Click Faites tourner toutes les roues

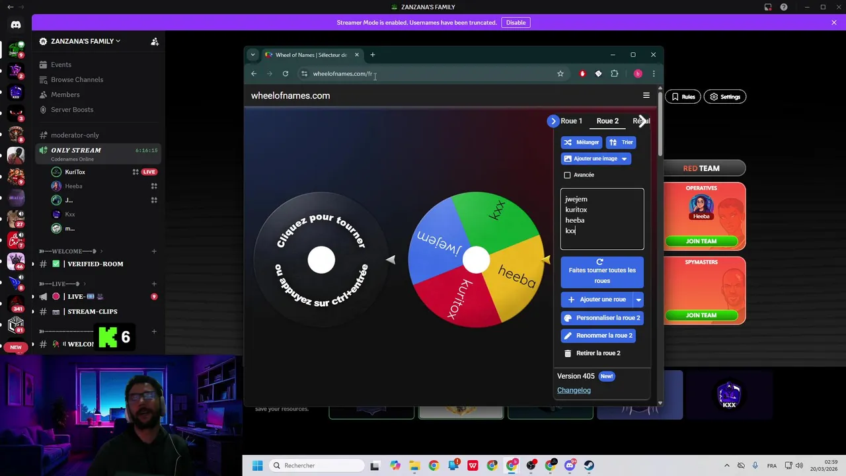coord(602,272)
